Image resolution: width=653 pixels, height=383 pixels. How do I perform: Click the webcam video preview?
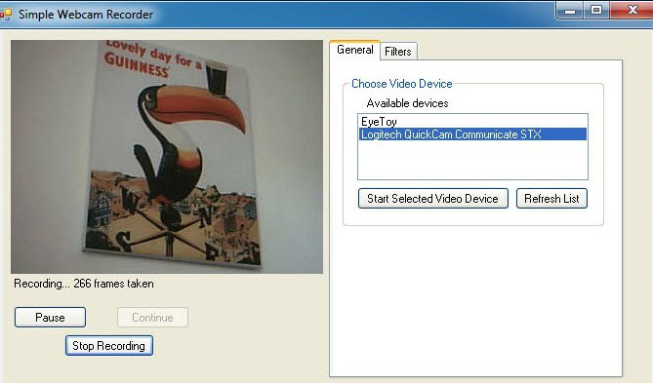click(x=167, y=157)
